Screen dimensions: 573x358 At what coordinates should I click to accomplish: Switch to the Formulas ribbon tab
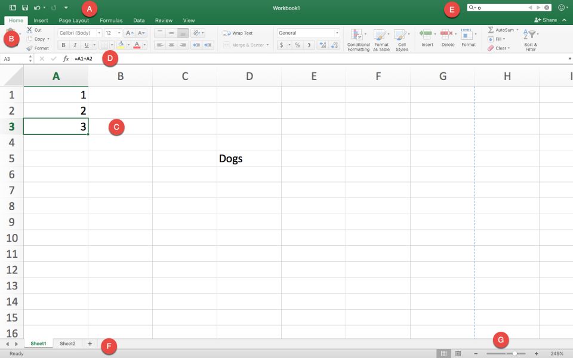pyautogui.click(x=111, y=20)
